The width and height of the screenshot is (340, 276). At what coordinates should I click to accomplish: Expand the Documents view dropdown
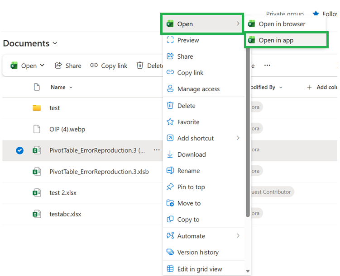pyautogui.click(x=55, y=43)
